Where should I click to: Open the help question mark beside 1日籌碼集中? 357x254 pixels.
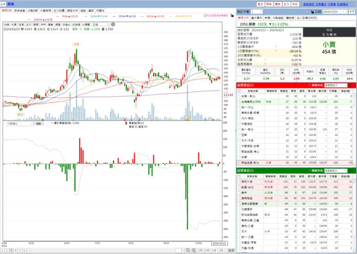click(x=276, y=47)
